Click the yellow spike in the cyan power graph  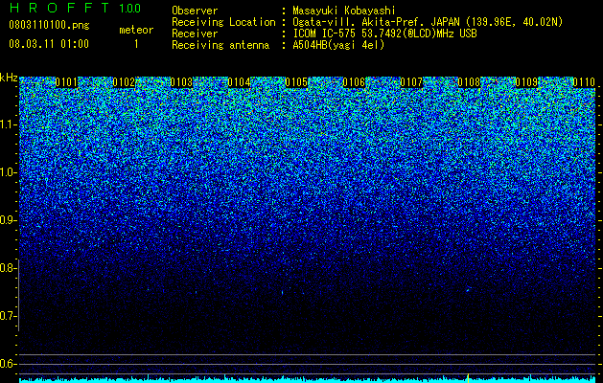click(x=468, y=377)
